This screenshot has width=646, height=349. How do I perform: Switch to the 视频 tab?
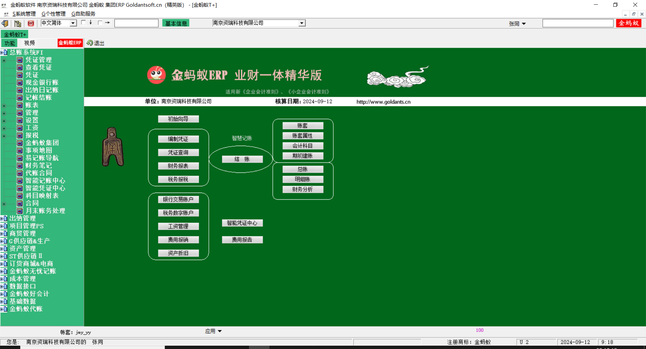(30, 43)
